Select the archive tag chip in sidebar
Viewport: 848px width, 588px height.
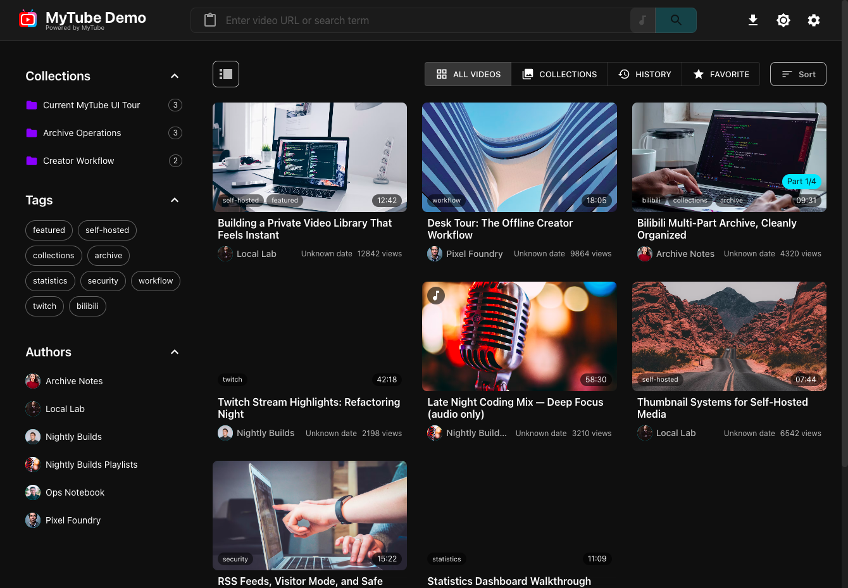[x=108, y=256]
